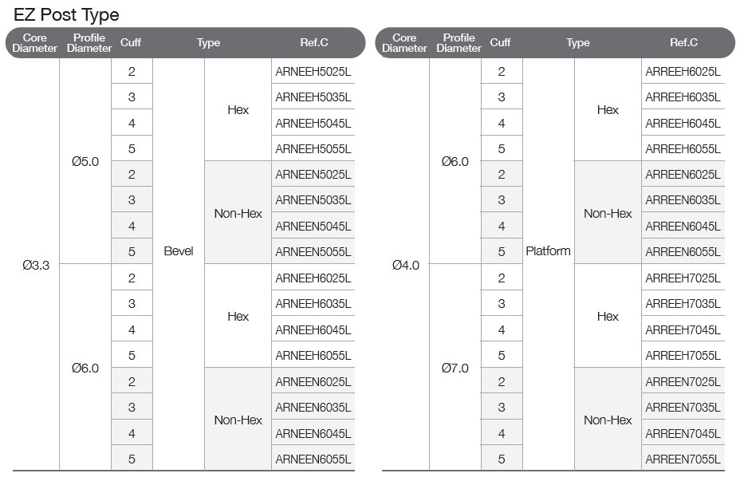Select reference code ARNEEN5045L
744x485 pixels.
point(313,226)
